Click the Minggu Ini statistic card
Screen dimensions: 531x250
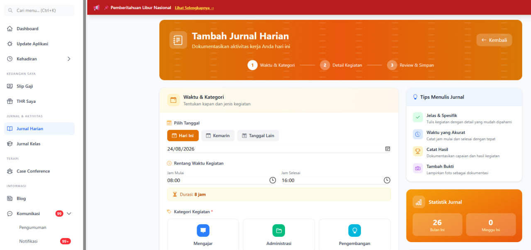[491, 224]
